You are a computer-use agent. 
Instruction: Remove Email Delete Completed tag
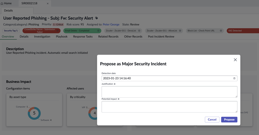[98, 31]
